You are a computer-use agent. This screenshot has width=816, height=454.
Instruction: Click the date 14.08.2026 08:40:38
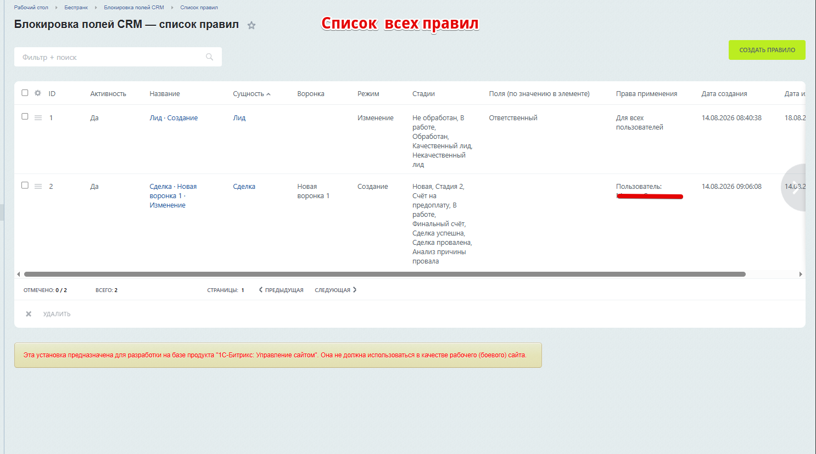coord(731,118)
